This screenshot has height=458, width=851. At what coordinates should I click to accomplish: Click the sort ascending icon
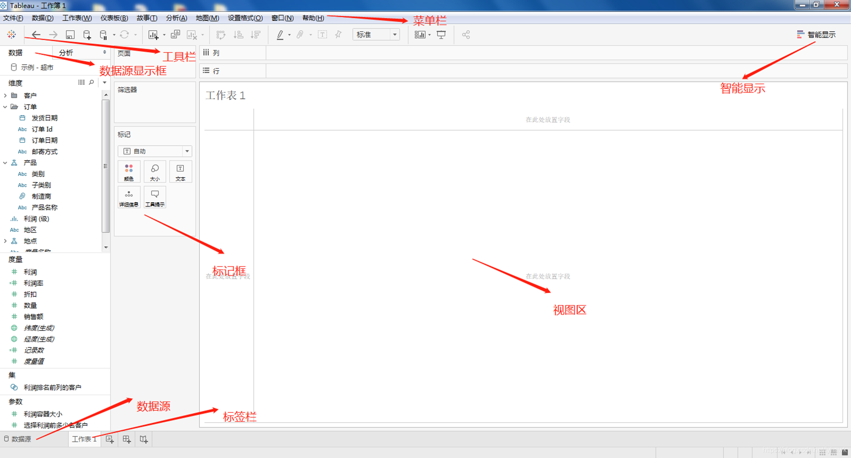(238, 35)
